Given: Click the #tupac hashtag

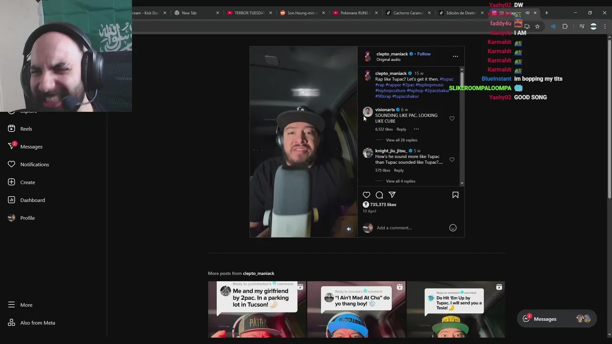Looking at the screenshot, I should pos(447,79).
